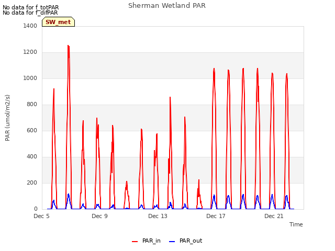Click the Dec 5 axis tick label

(41, 216)
